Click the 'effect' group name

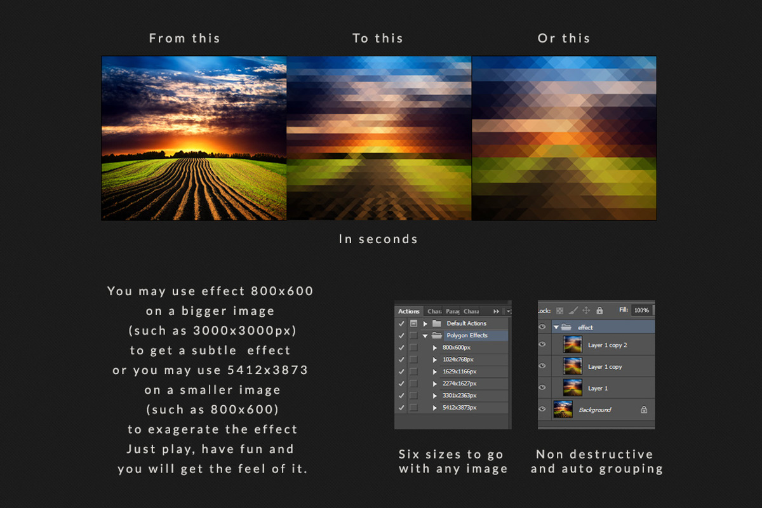coord(585,328)
